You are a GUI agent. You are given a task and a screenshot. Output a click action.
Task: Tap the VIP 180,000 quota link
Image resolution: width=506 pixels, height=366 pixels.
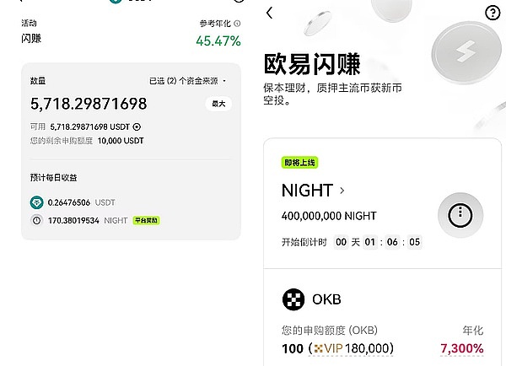point(353,348)
